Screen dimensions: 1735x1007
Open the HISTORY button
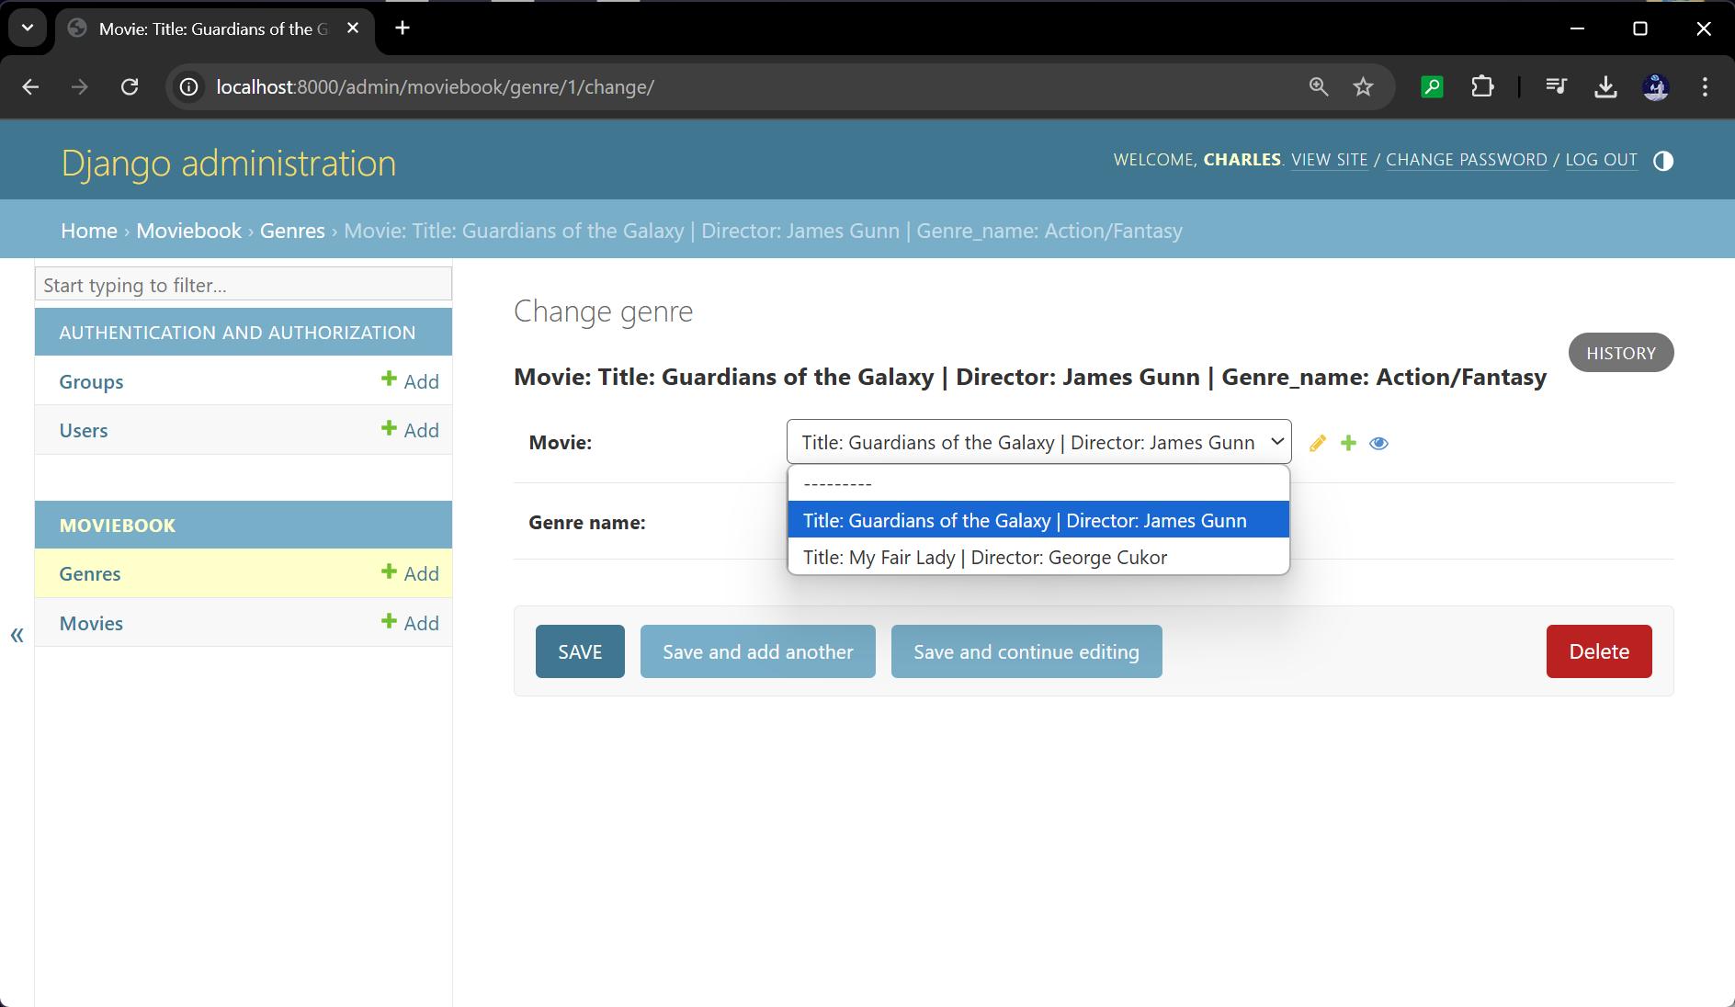1620,353
